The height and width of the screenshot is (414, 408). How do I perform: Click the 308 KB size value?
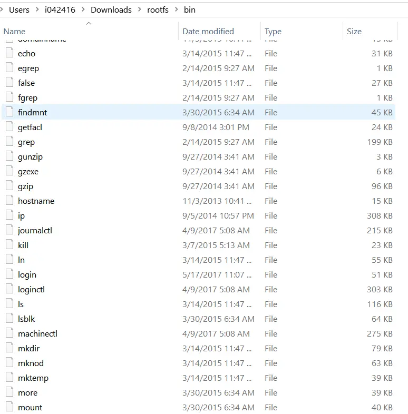[x=380, y=216]
